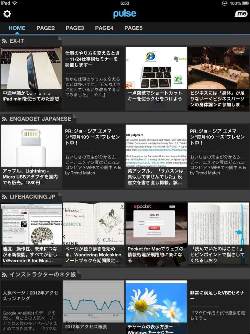
Task: Open the LIFEHACKING.JP feed header
Action: (31, 196)
